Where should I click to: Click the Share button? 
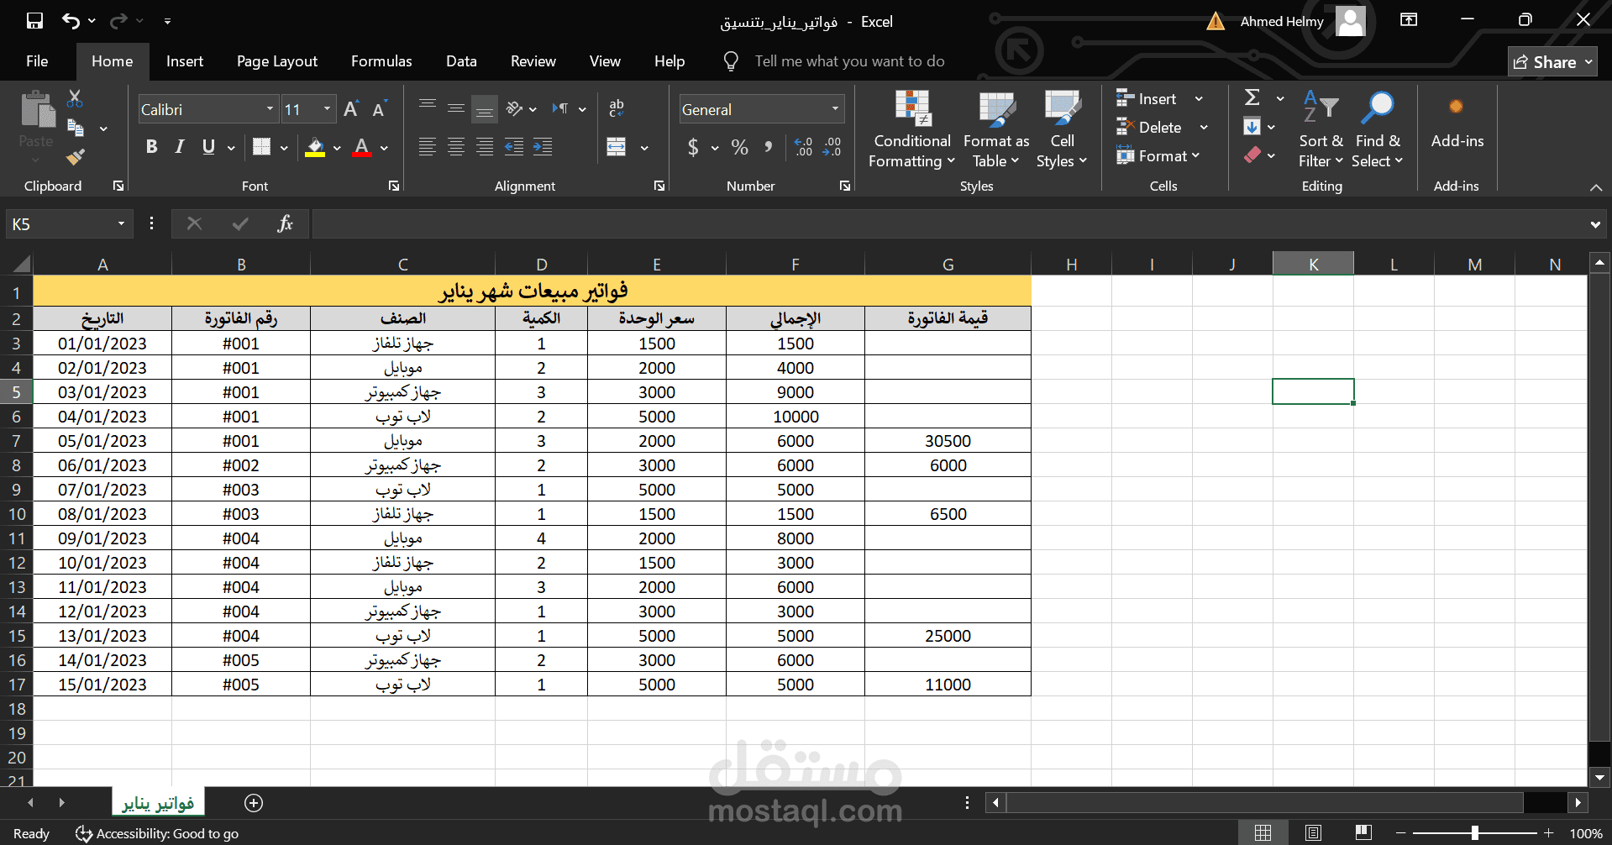point(1552,62)
